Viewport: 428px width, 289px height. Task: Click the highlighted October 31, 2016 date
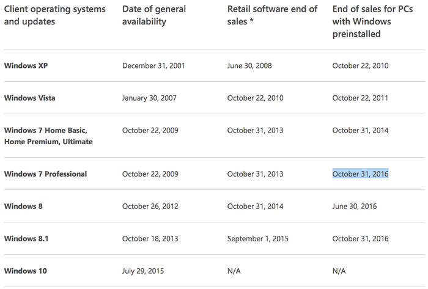(360, 174)
